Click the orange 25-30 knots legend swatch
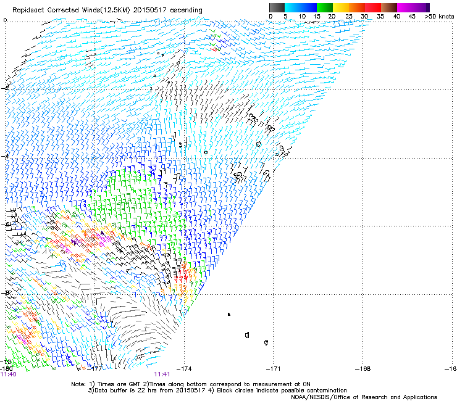The width and height of the screenshot is (457, 401). click(x=357, y=7)
